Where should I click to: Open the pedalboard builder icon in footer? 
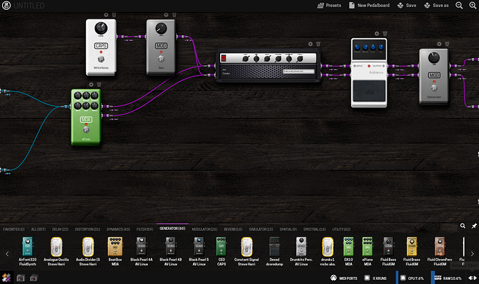tap(6, 278)
